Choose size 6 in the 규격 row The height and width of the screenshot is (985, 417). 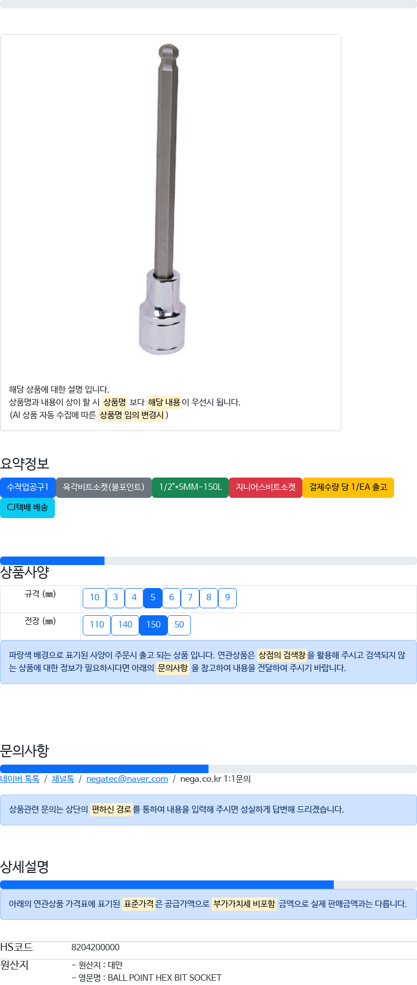coord(171,598)
